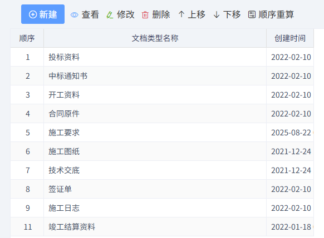This screenshot has height=238, width=324.
Task: Click the 新建 (New) button
Action: [x=43, y=14]
